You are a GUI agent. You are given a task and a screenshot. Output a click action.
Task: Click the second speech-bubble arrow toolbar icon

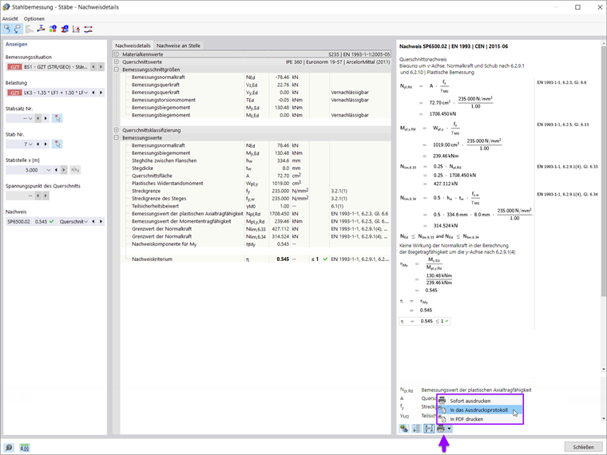pyautogui.click(x=17, y=29)
